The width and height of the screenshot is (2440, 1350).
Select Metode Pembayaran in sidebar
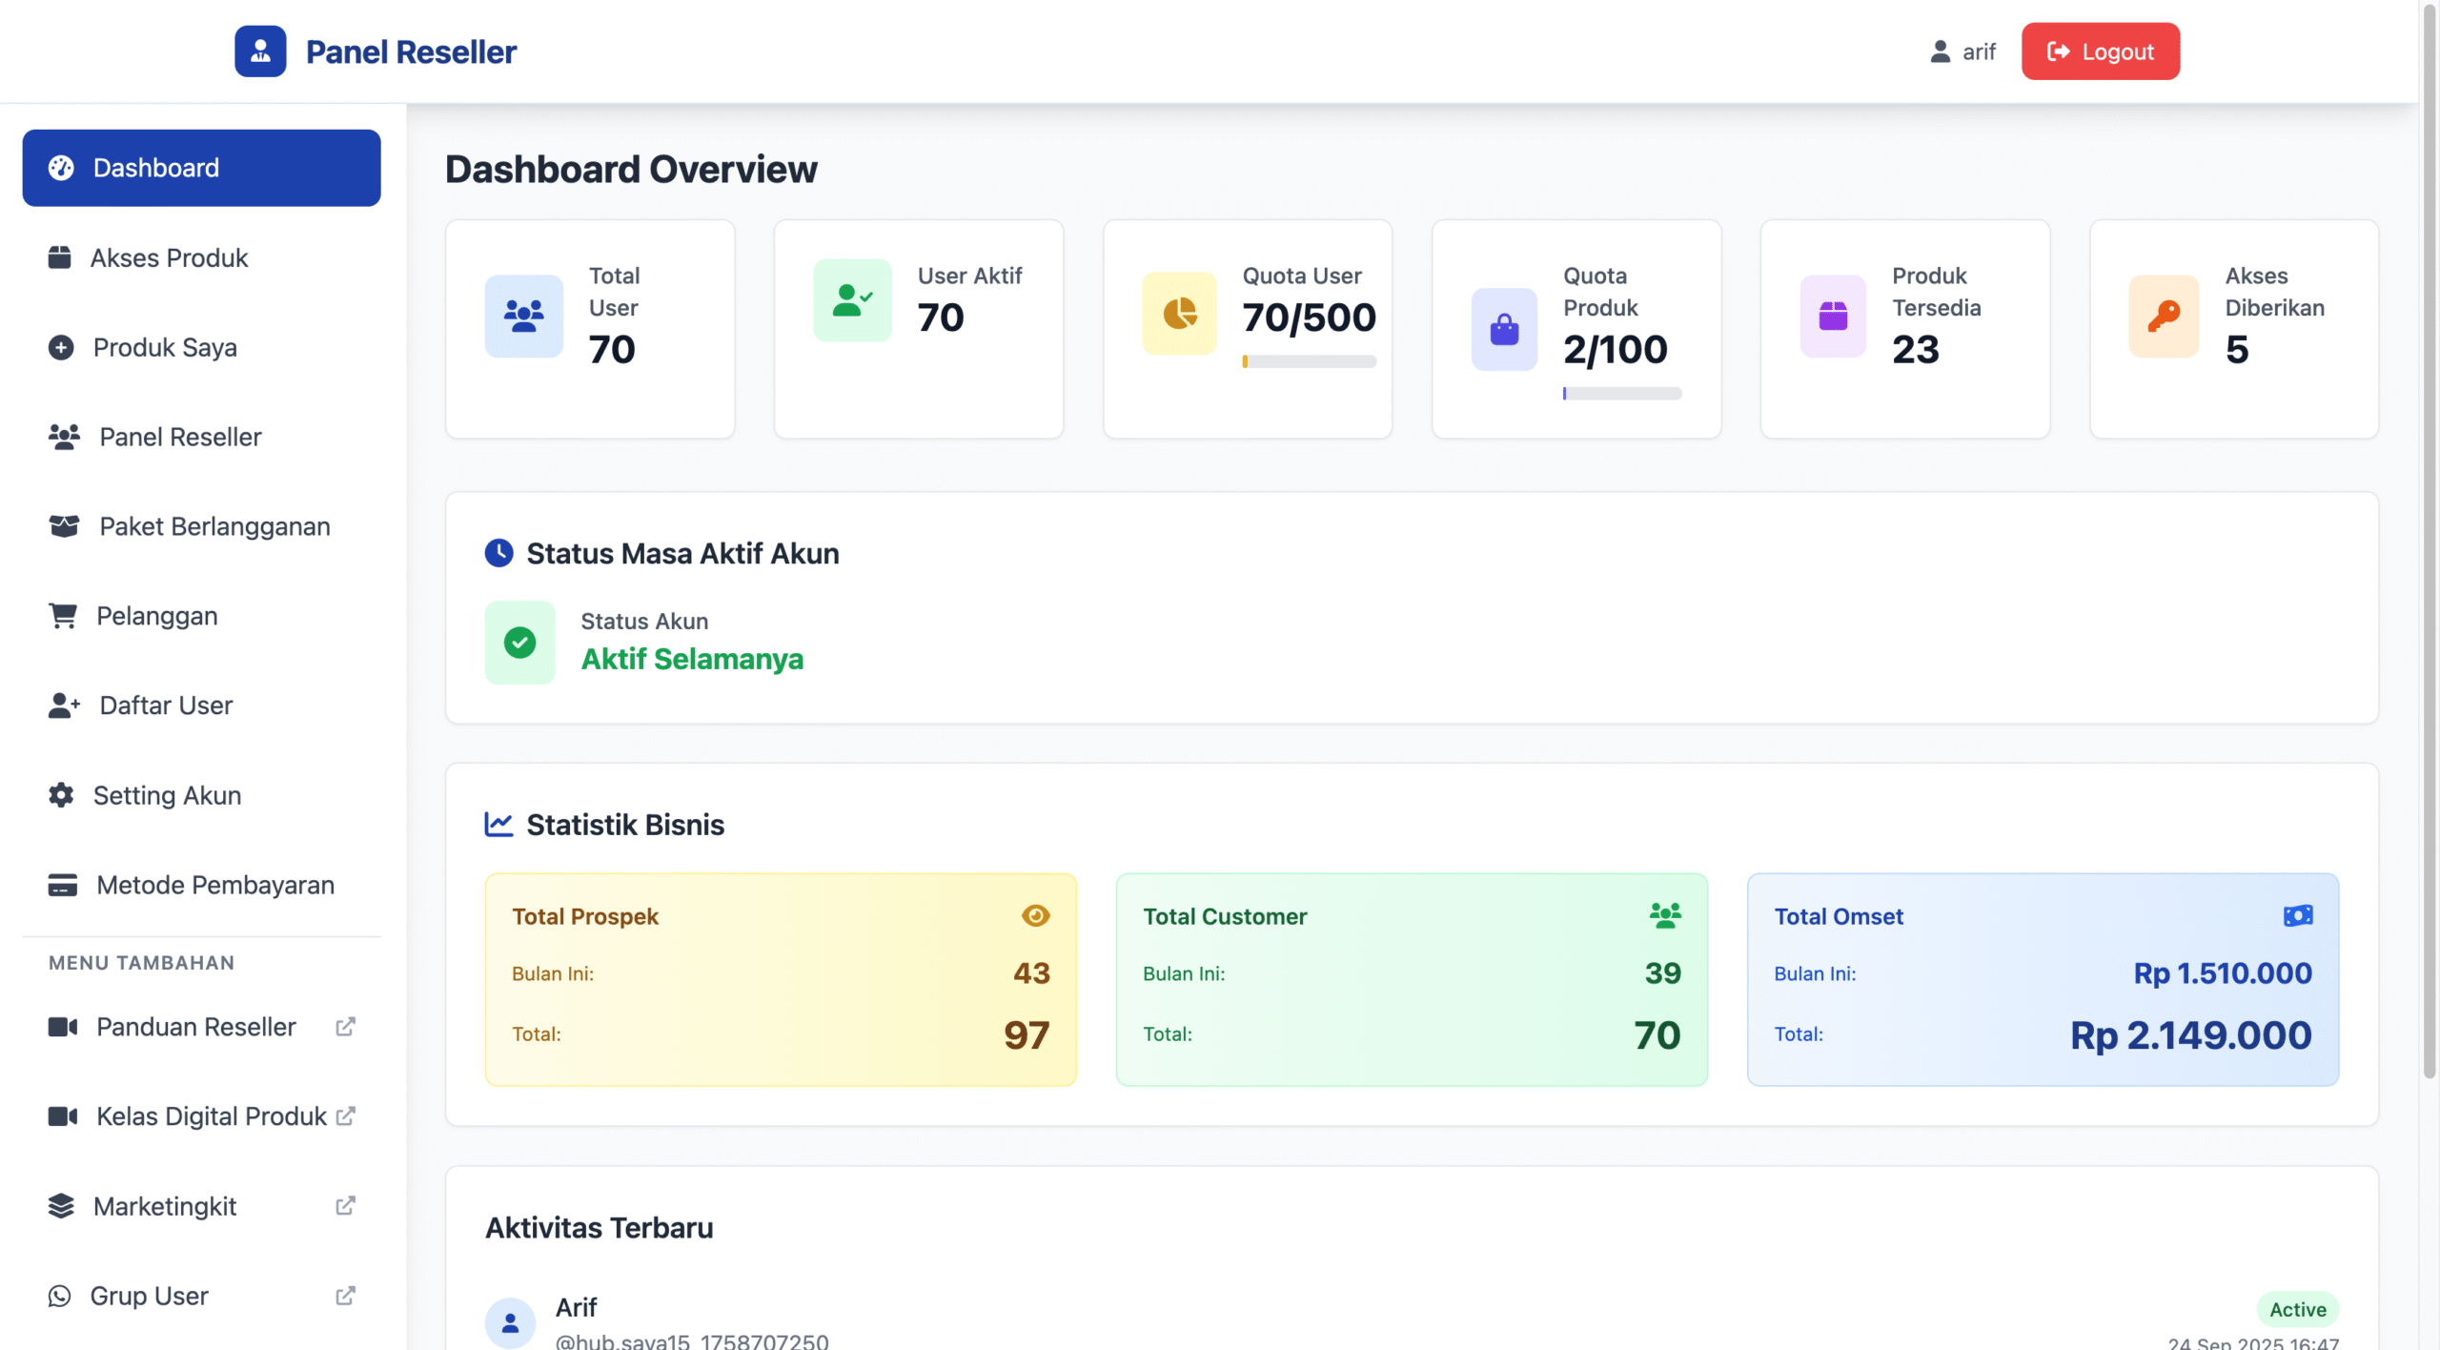point(214,885)
